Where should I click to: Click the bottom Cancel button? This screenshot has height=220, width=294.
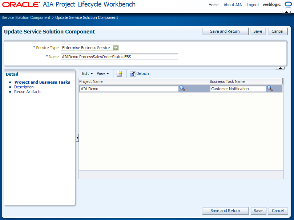278,211
